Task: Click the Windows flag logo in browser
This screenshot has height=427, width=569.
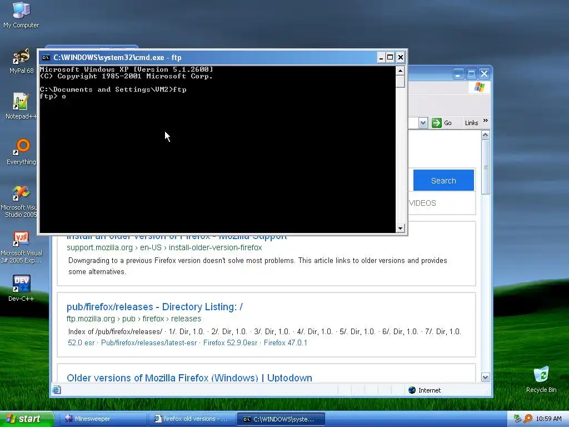Action: [x=480, y=87]
